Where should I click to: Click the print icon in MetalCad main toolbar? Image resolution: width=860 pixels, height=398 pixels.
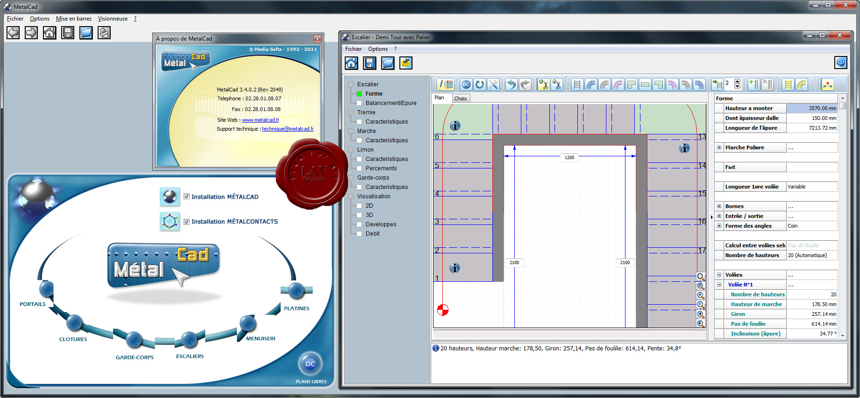click(104, 33)
